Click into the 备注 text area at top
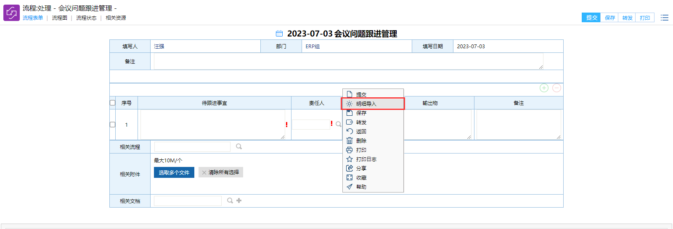 (348, 61)
